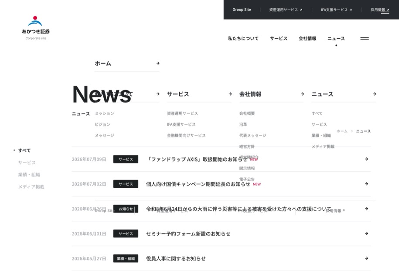Filter news by メディア掲載 in sidebar

click(31, 187)
